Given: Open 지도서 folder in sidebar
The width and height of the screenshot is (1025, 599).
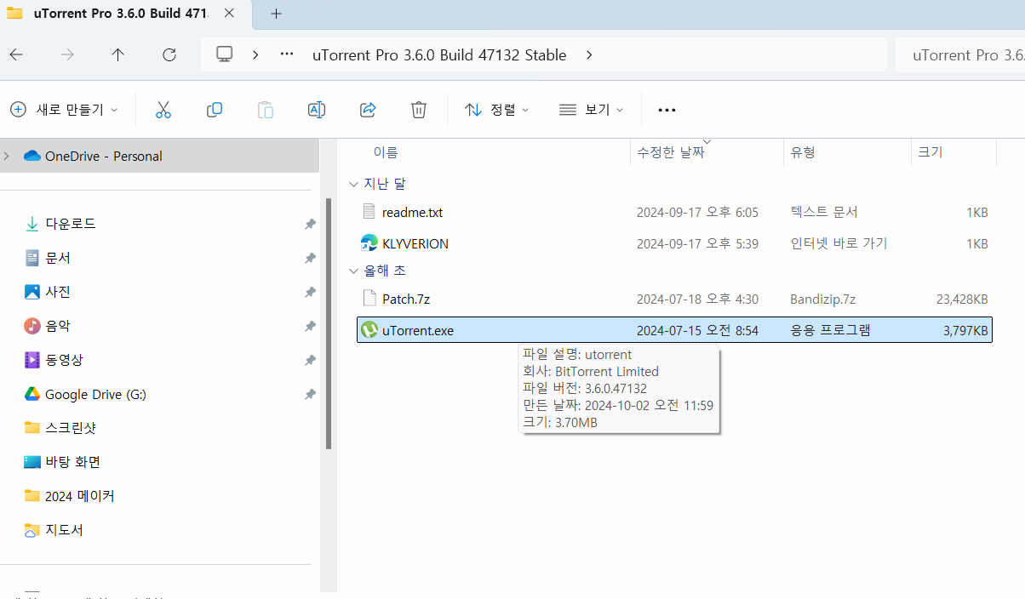Looking at the screenshot, I should tap(64, 530).
